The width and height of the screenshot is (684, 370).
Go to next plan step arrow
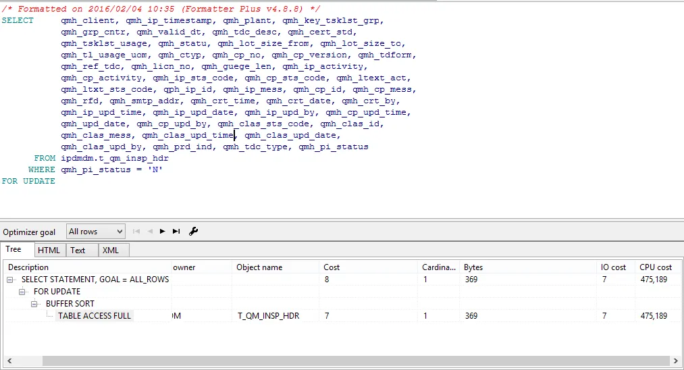[162, 231]
